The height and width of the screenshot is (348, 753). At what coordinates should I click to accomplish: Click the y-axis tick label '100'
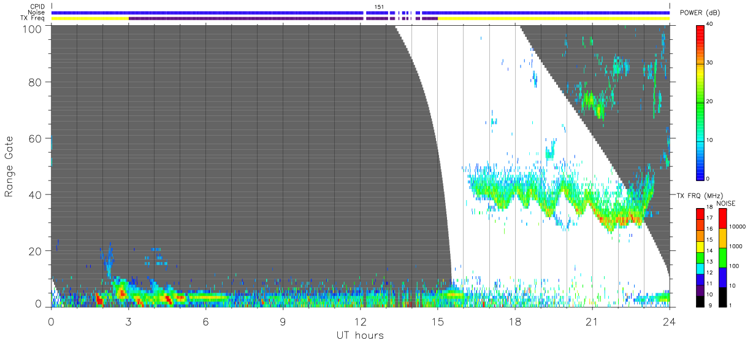(x=31, y=28)
